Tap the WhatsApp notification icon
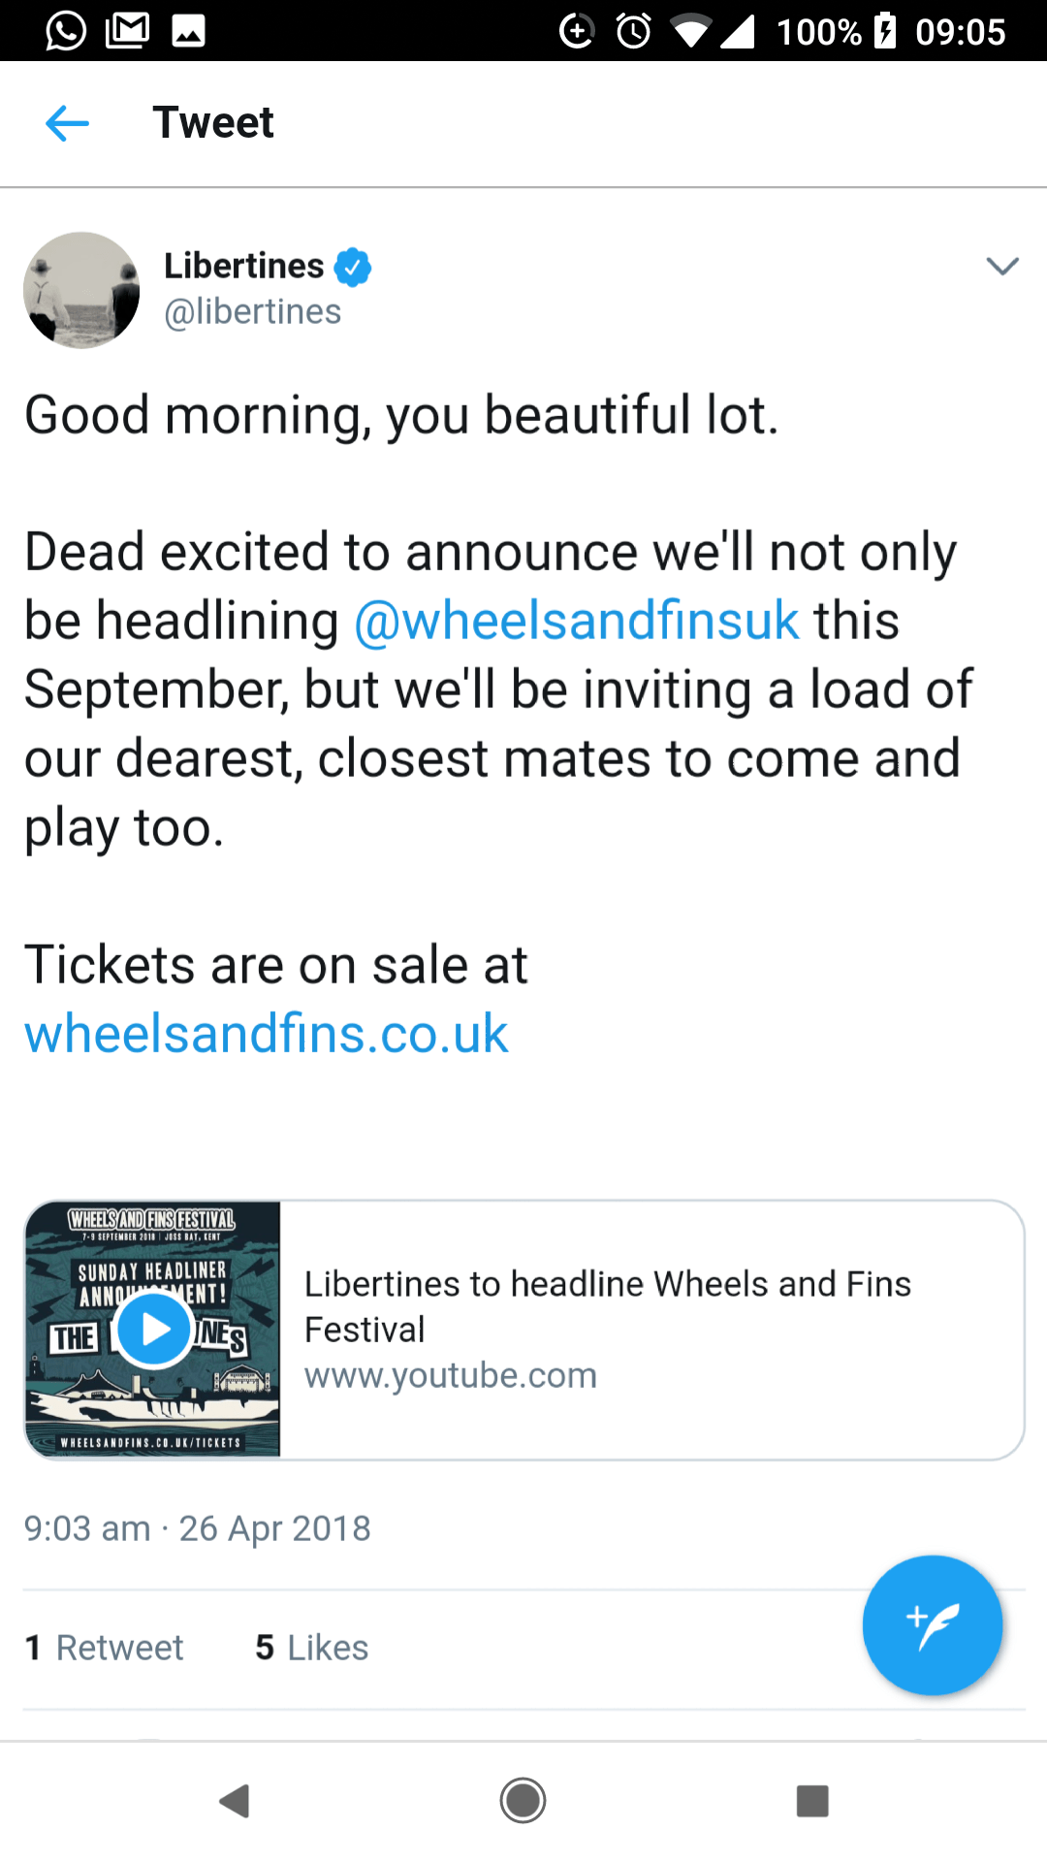This screenshot has height=1862, width=1047. click(x=66, y=31)
